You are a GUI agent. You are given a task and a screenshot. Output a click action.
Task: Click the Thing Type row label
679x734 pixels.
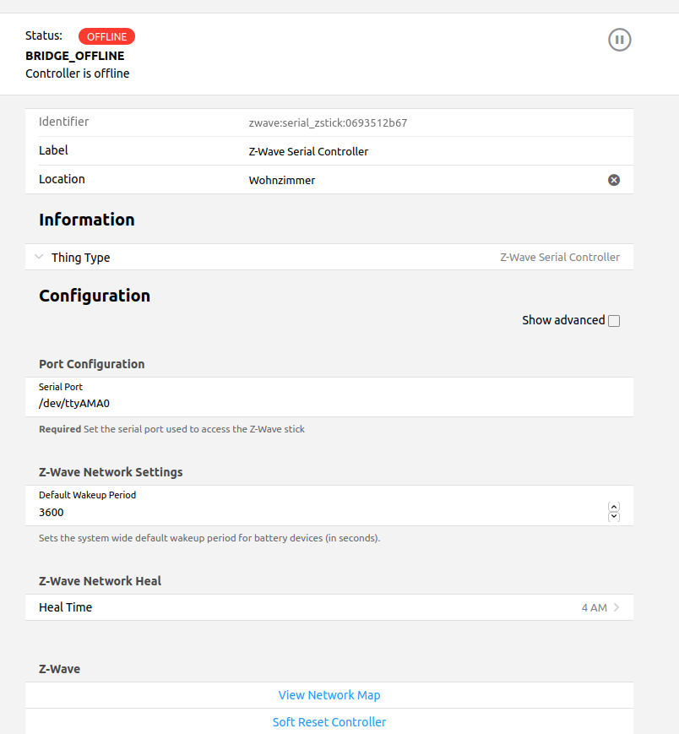(80, 258)
